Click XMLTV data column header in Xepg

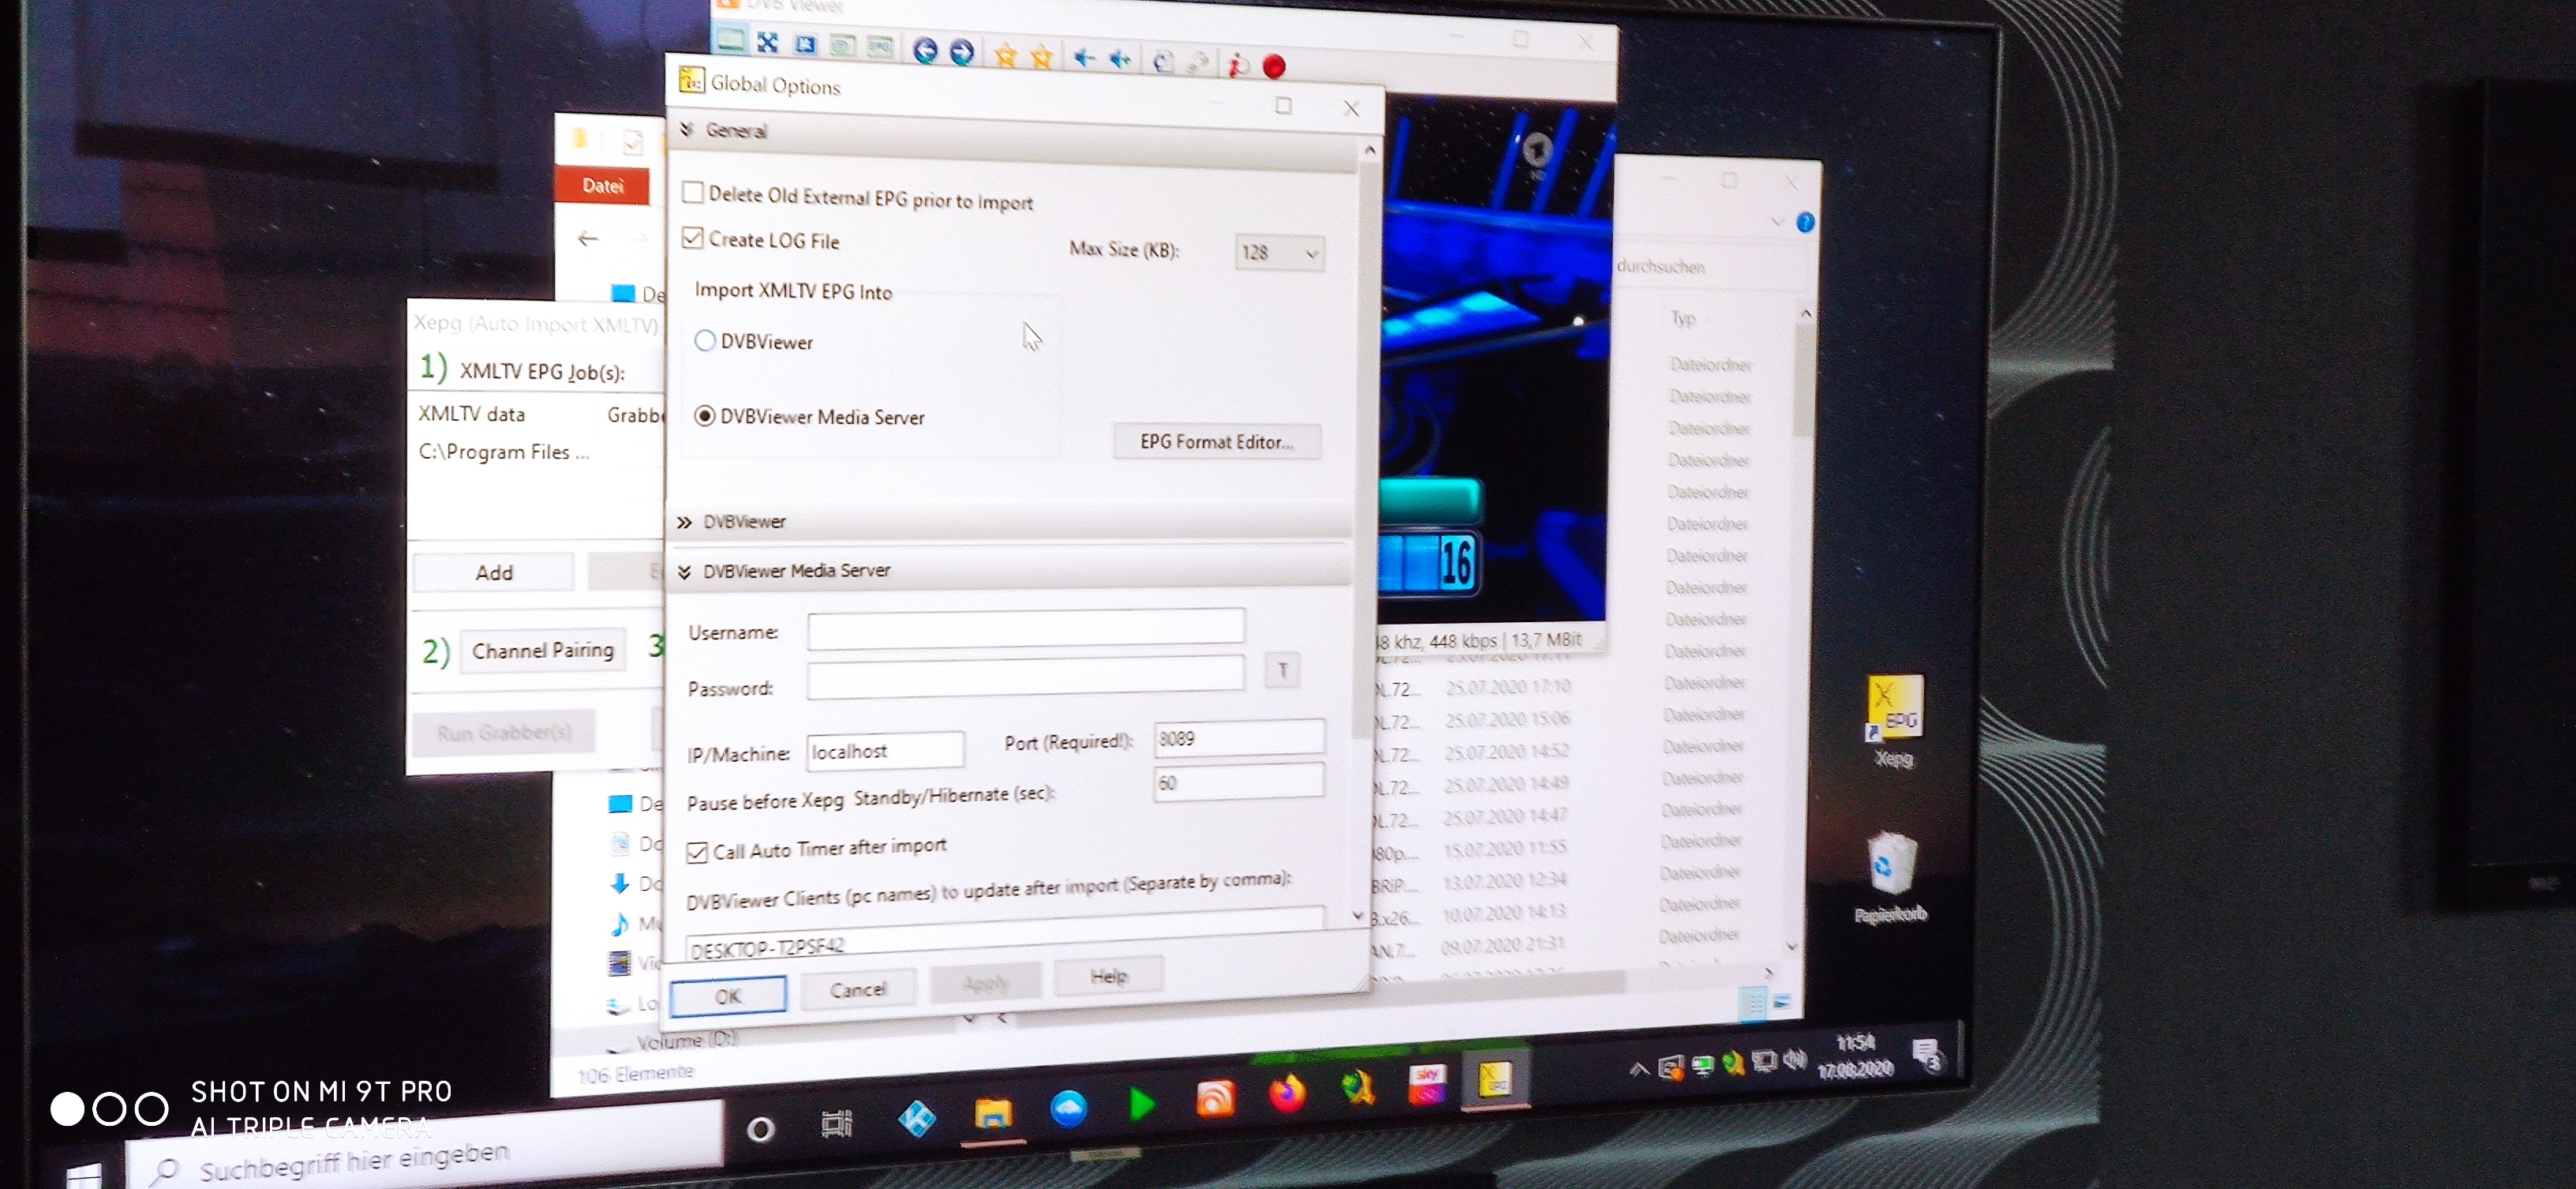point(471,414)
